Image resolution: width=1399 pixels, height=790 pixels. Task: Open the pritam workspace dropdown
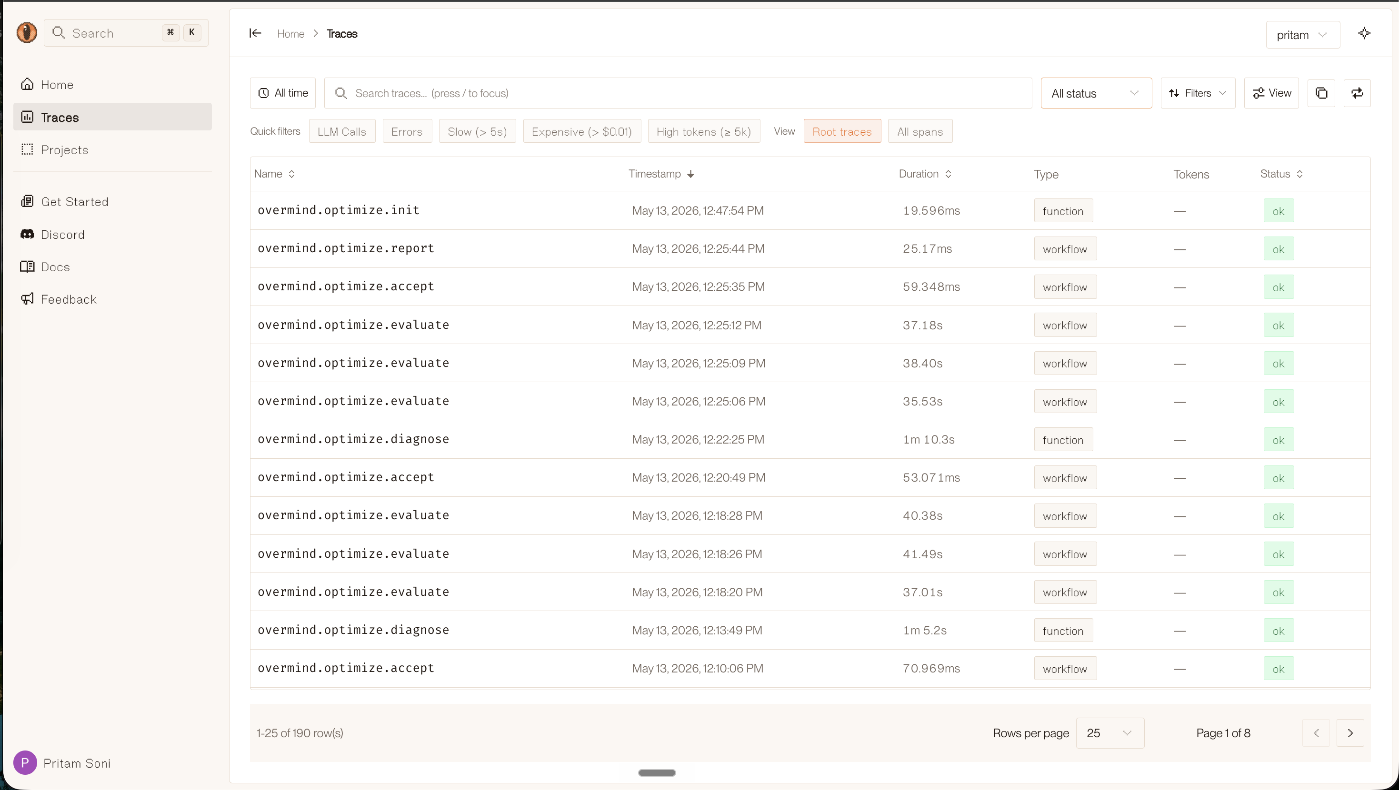(x=1302, y=35)
